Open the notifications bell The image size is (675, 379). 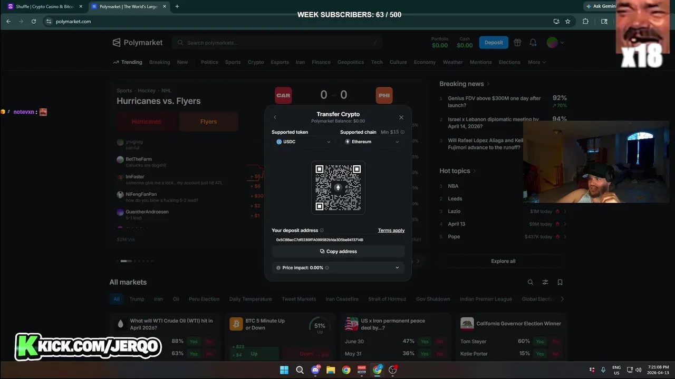click(533, 43)
